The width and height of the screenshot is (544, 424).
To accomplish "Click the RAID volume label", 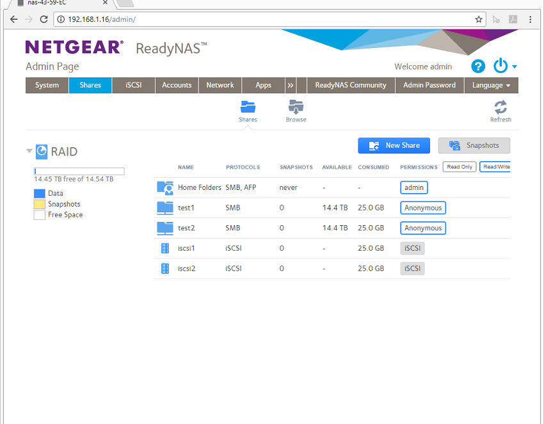I will tap(64, 152).
